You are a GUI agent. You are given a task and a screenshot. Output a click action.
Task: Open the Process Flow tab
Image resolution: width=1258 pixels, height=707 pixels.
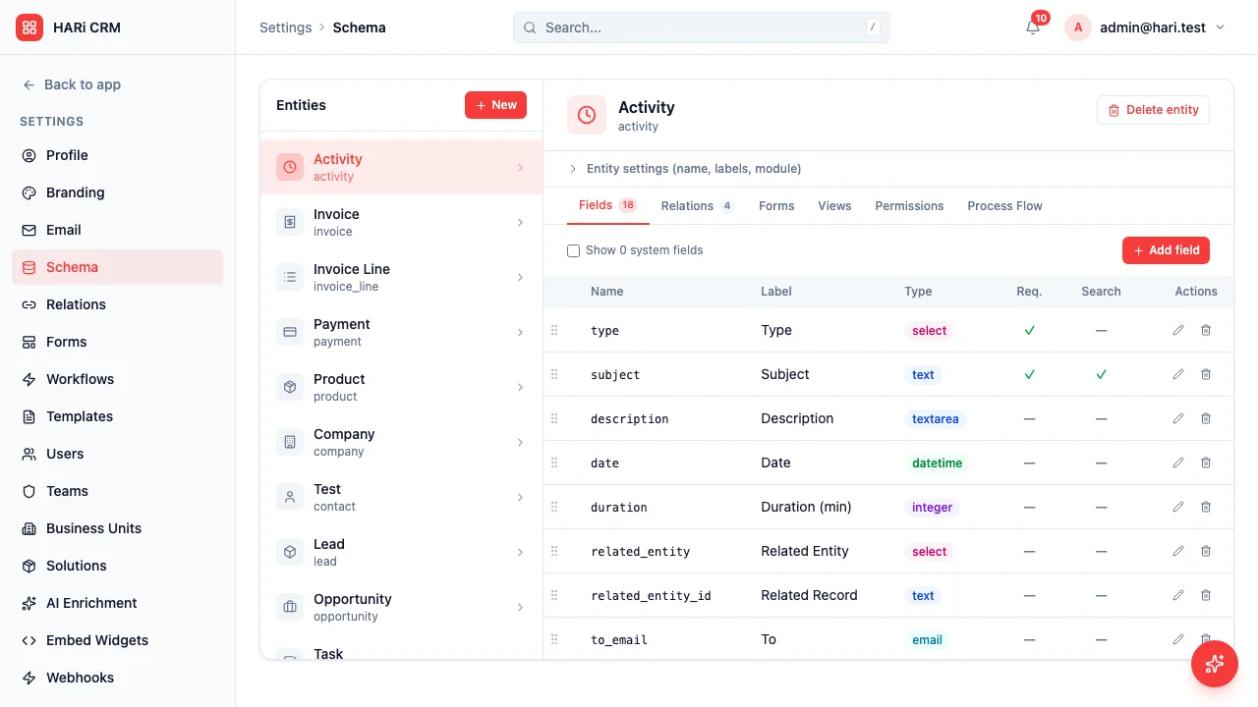[1004, 205]
